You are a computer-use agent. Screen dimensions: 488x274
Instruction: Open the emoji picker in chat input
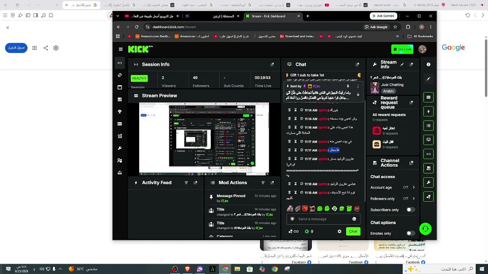point(354,219)
